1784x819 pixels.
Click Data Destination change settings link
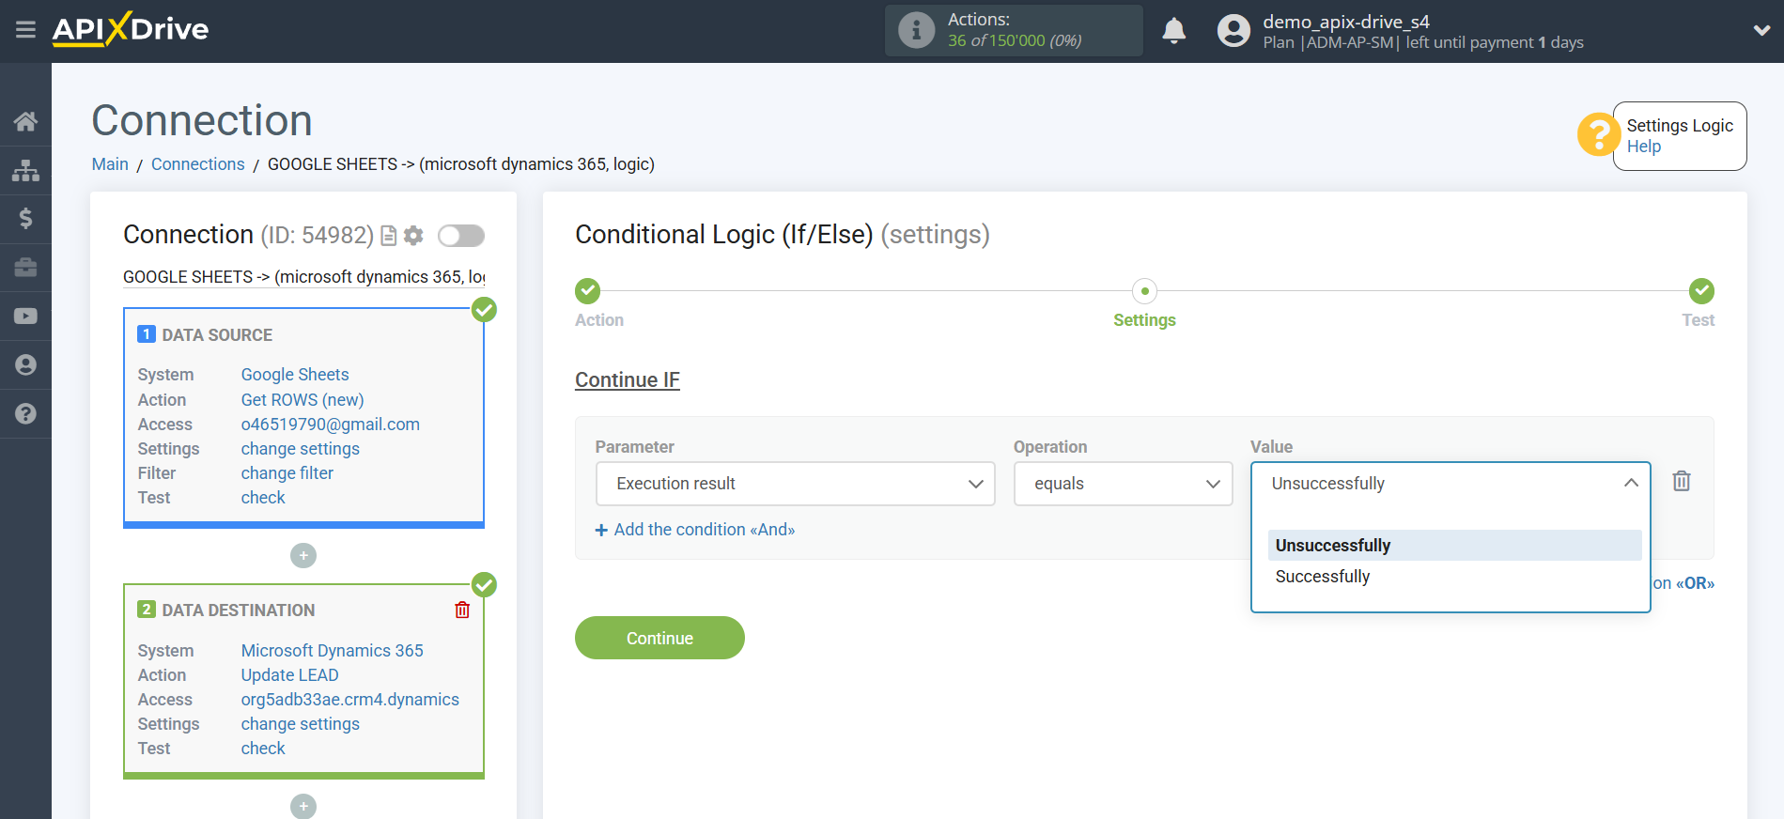click(x=301, y=724)
